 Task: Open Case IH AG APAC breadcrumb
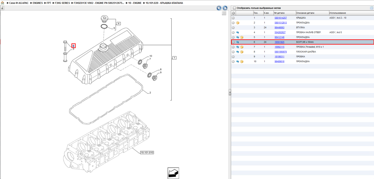click(x=18, y=3)
